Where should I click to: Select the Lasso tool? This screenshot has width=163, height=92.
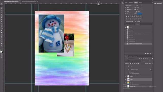[x=2, y=8]
